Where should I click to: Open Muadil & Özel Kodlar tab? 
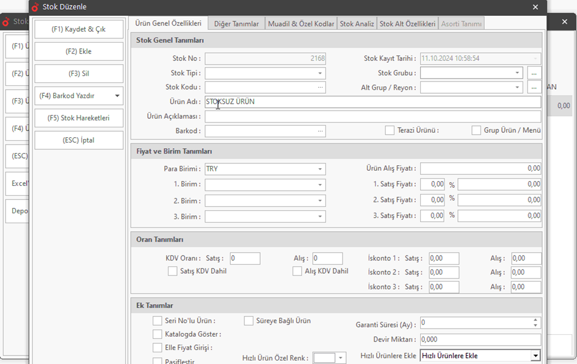click(x=300, y=24)
